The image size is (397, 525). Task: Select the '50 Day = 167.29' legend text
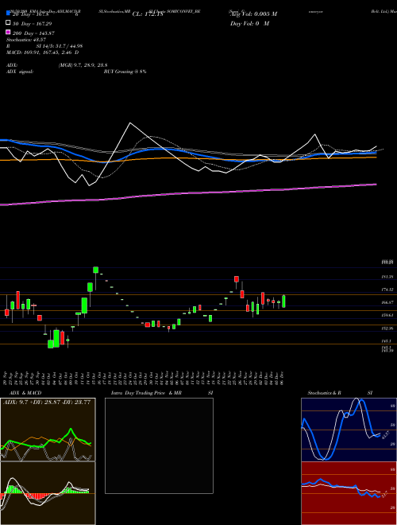[33, 24]
